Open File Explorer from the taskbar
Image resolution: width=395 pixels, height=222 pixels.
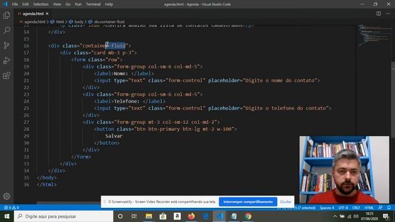149,216
